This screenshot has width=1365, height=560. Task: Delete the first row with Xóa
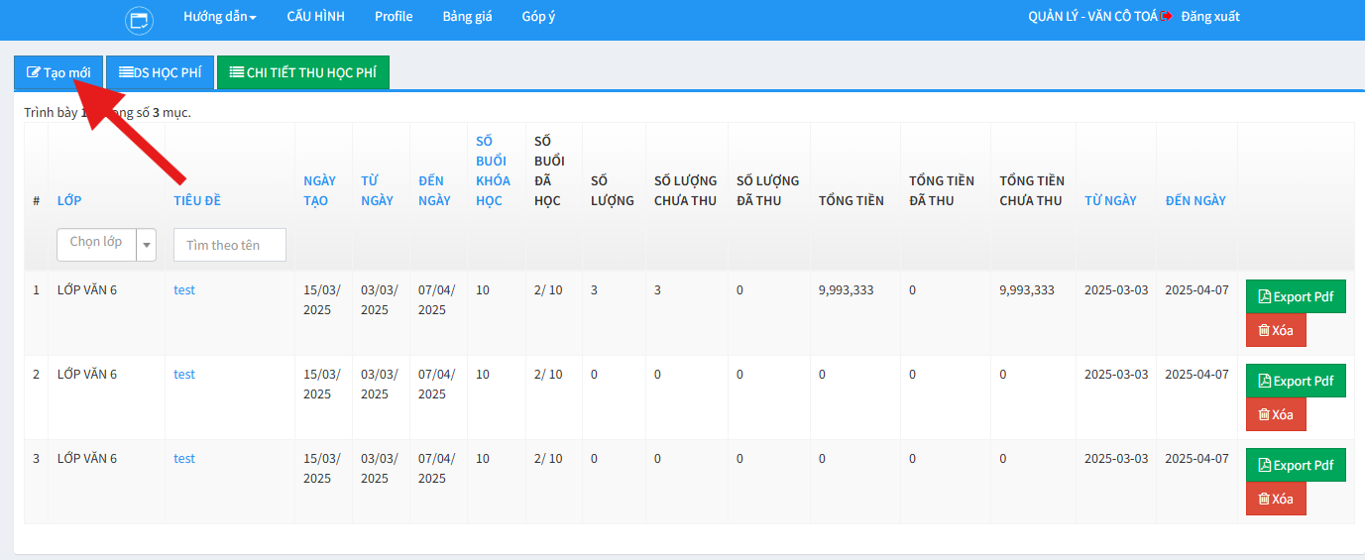1276,330
